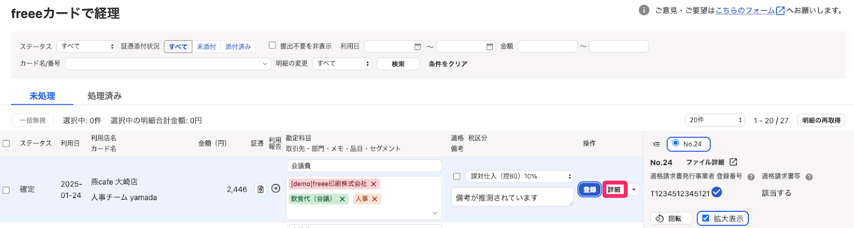
Task: Open 詳細 for the 燕cafe 大崎店 row
Action: (x=614, y=190)
